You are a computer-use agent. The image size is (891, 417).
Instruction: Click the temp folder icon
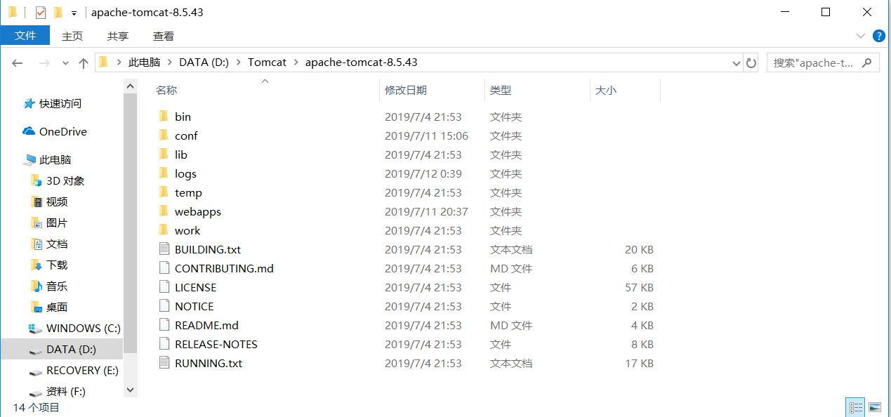[x=164, y=192]
